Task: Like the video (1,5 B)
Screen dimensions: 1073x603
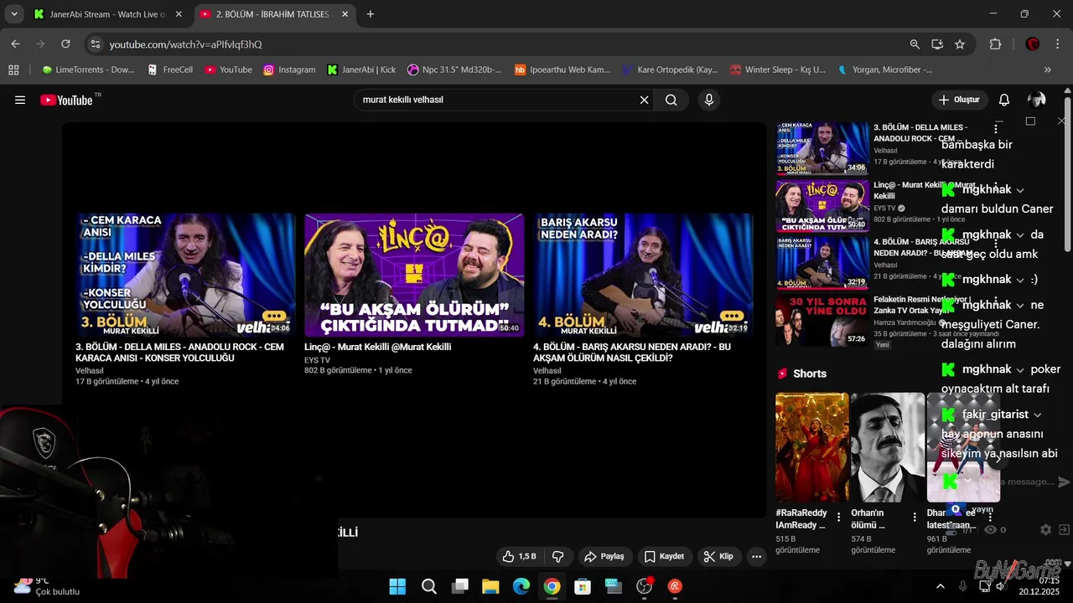Action: [519, 556]
